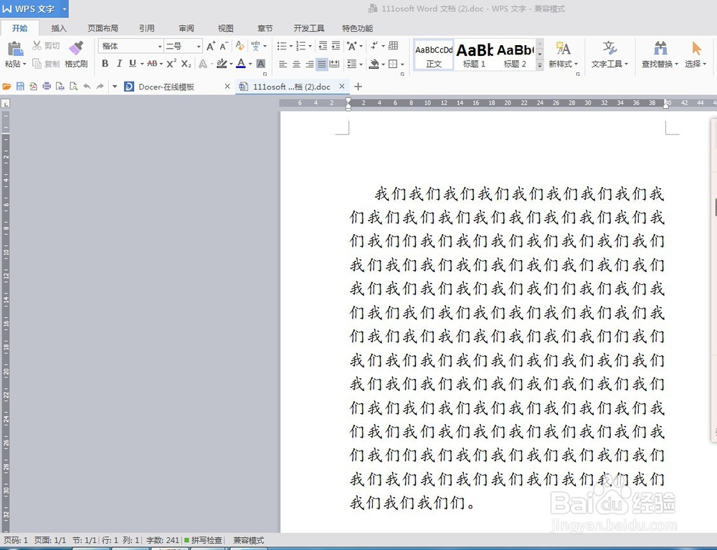Screen dimensions: 717x550
Task: Toggle Underline formatting
Action: click(x=133, y=64)
